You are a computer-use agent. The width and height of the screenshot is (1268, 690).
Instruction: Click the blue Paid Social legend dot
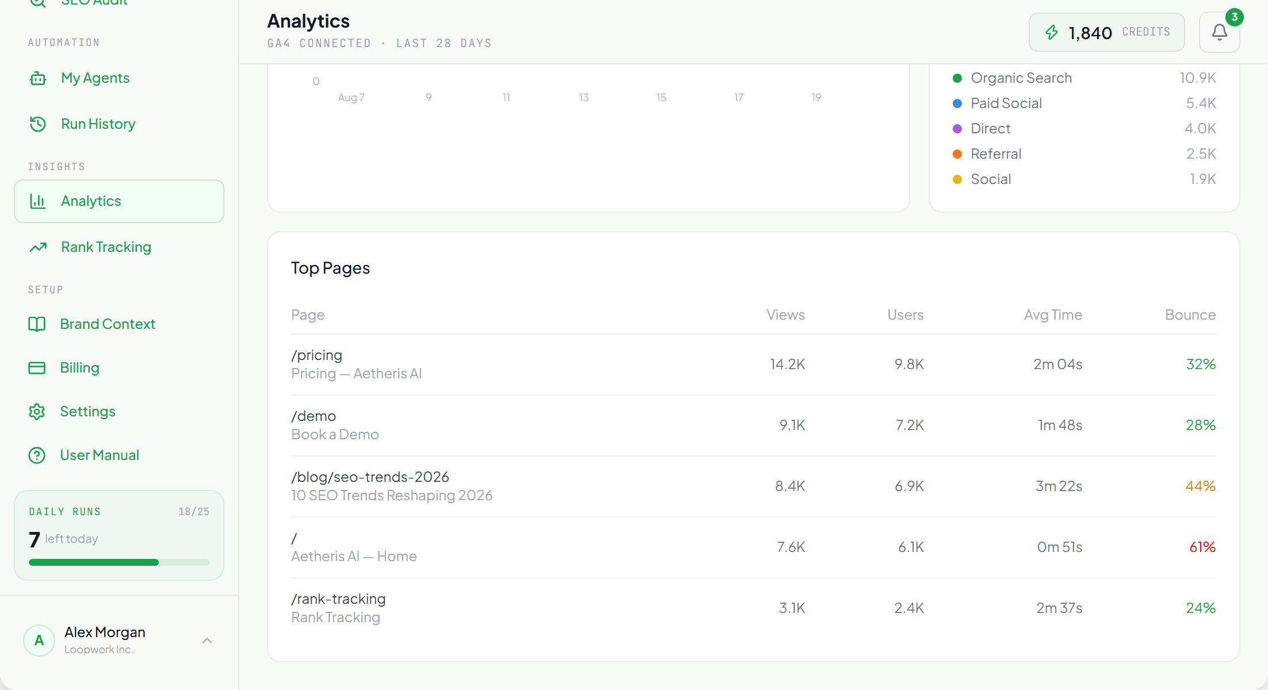(x=957, y=103)
